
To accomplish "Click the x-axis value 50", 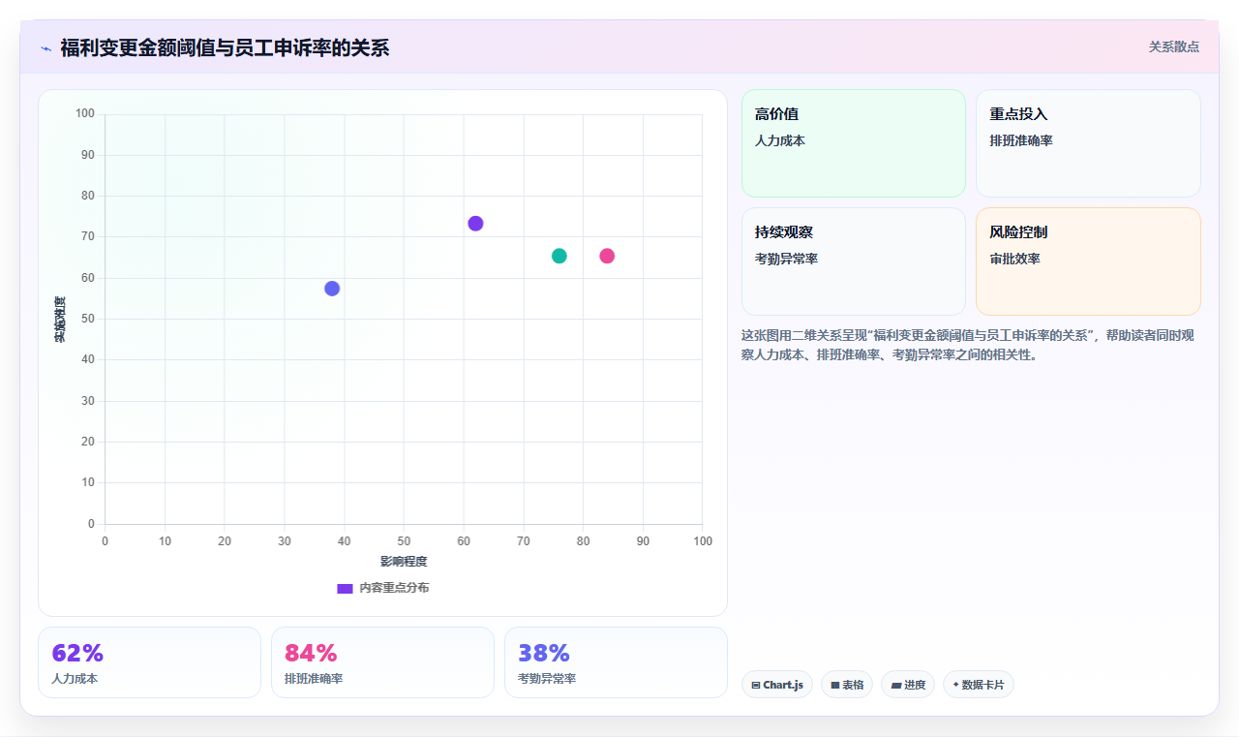I will pyautogui.click(x=404, y=540).
